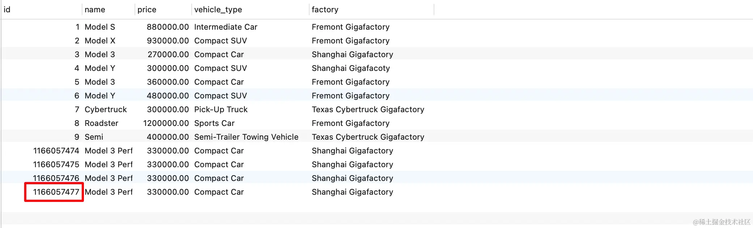Select the Sports Car cell
The height and width of the screenshot is (228, 753).
(214, 123)
